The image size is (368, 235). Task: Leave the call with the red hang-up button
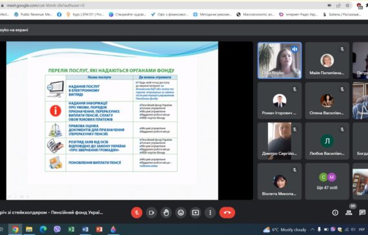(227, 212)
